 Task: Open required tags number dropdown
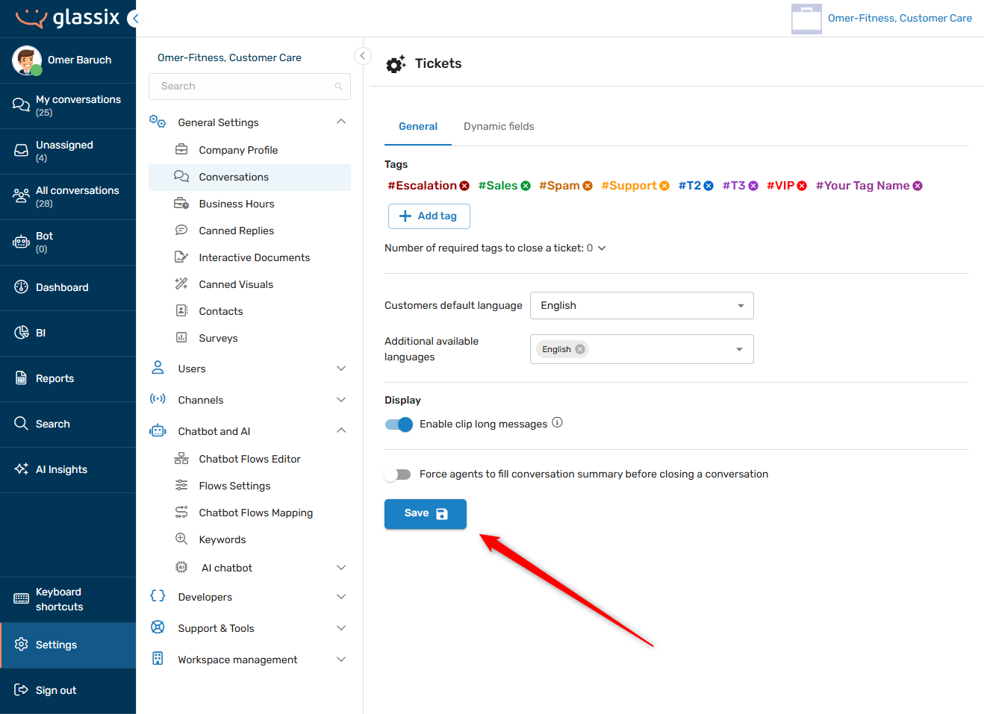coord(596,248)
